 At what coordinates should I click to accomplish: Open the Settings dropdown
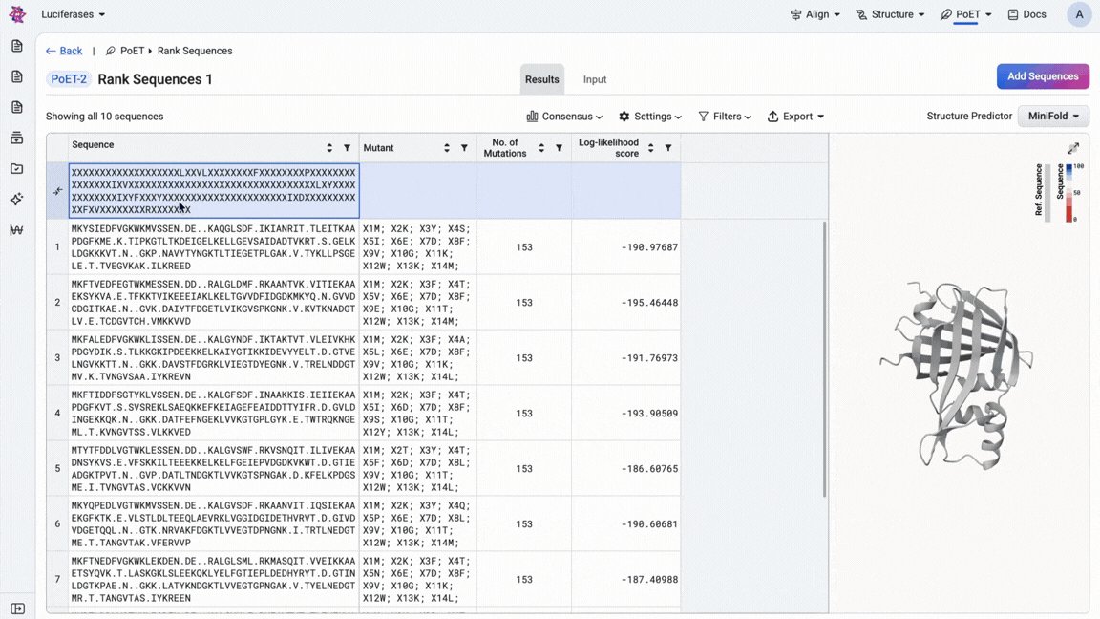650,117
